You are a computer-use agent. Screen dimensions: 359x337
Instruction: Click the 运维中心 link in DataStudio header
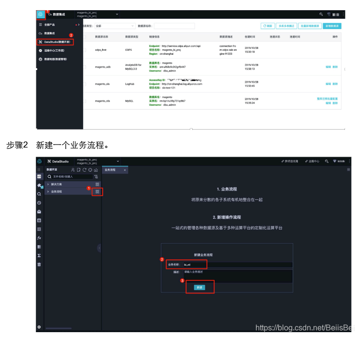click(312, 161)
